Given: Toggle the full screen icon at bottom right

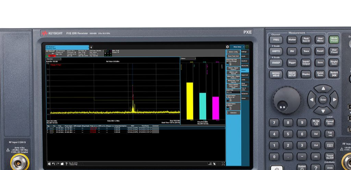Looking at the screenshot, I should (223, 164).
